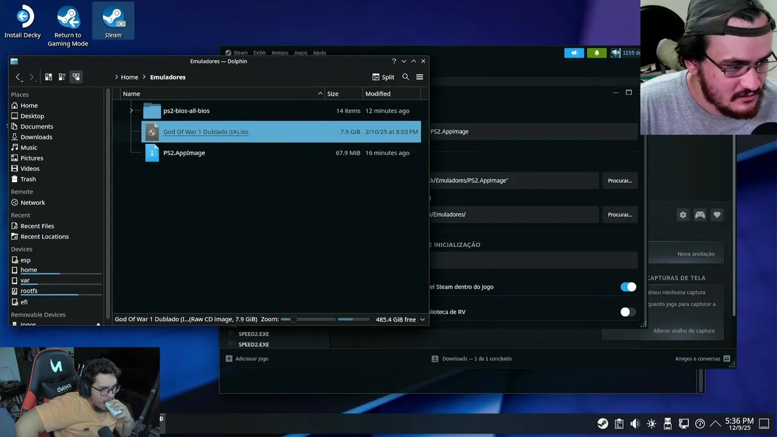Click Alterar atalho de captura

point(684,331)
